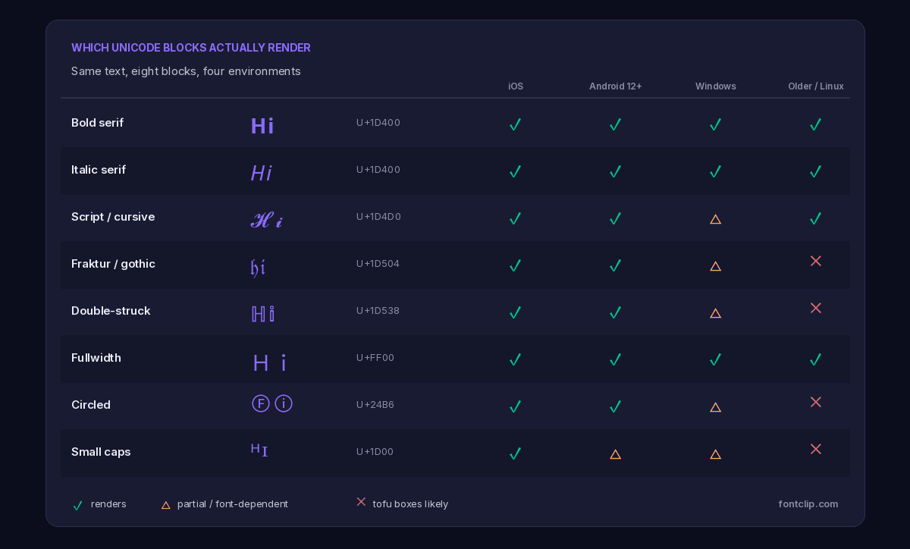The height and width of the screenshot is (549, 910).
Task: Click the U+FF00 code in Fullwidth row
Action: (x=375, y=358)
